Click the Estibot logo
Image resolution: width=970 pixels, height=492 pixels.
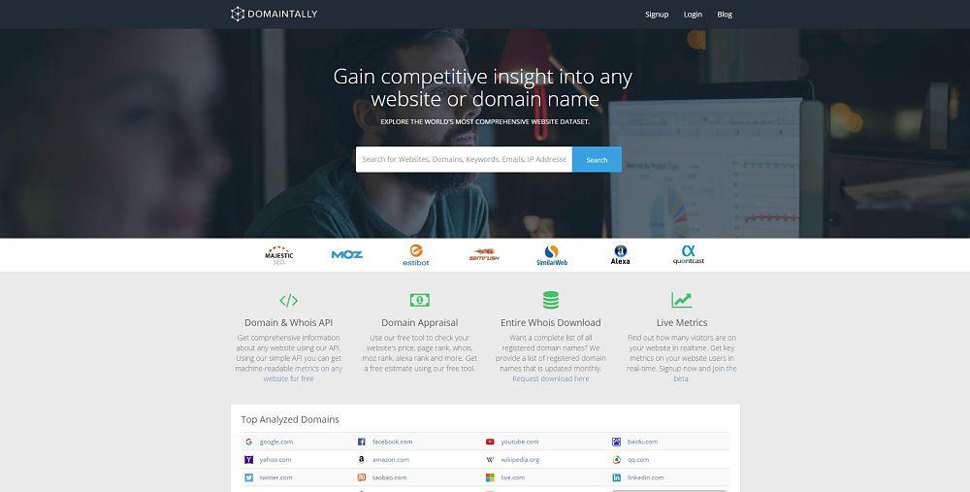pyautogui.click(x=415, y=255)
